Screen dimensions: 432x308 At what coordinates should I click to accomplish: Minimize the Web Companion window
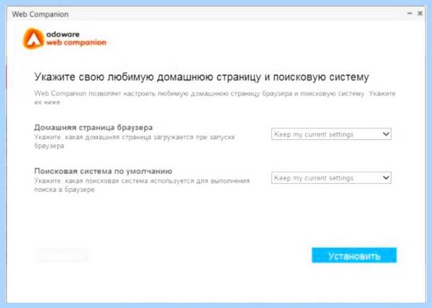[x=410, y=13]
